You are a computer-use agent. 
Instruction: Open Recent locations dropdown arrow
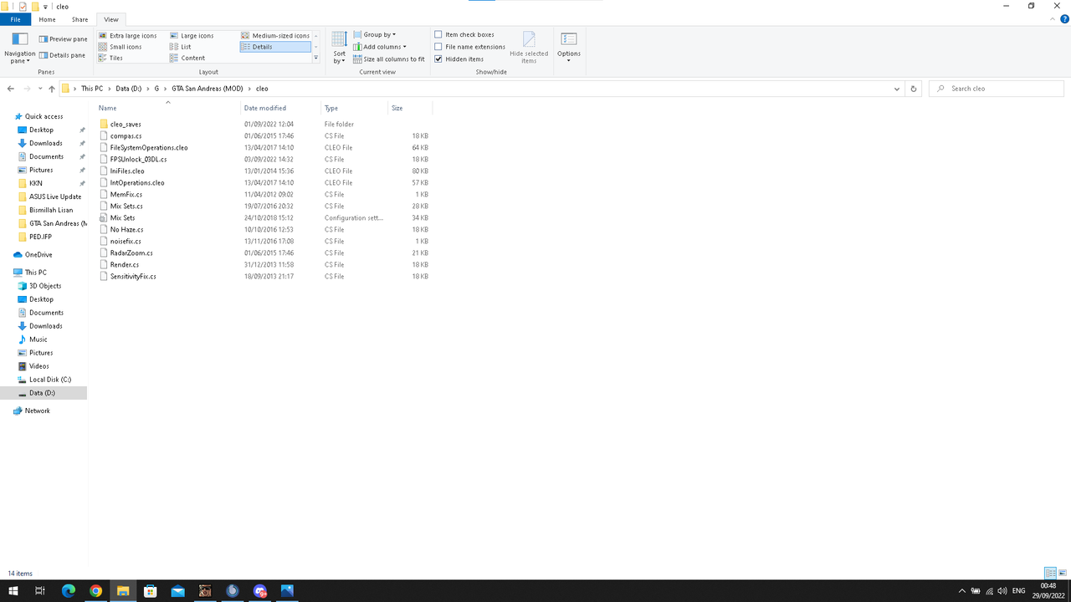point(39,89)
